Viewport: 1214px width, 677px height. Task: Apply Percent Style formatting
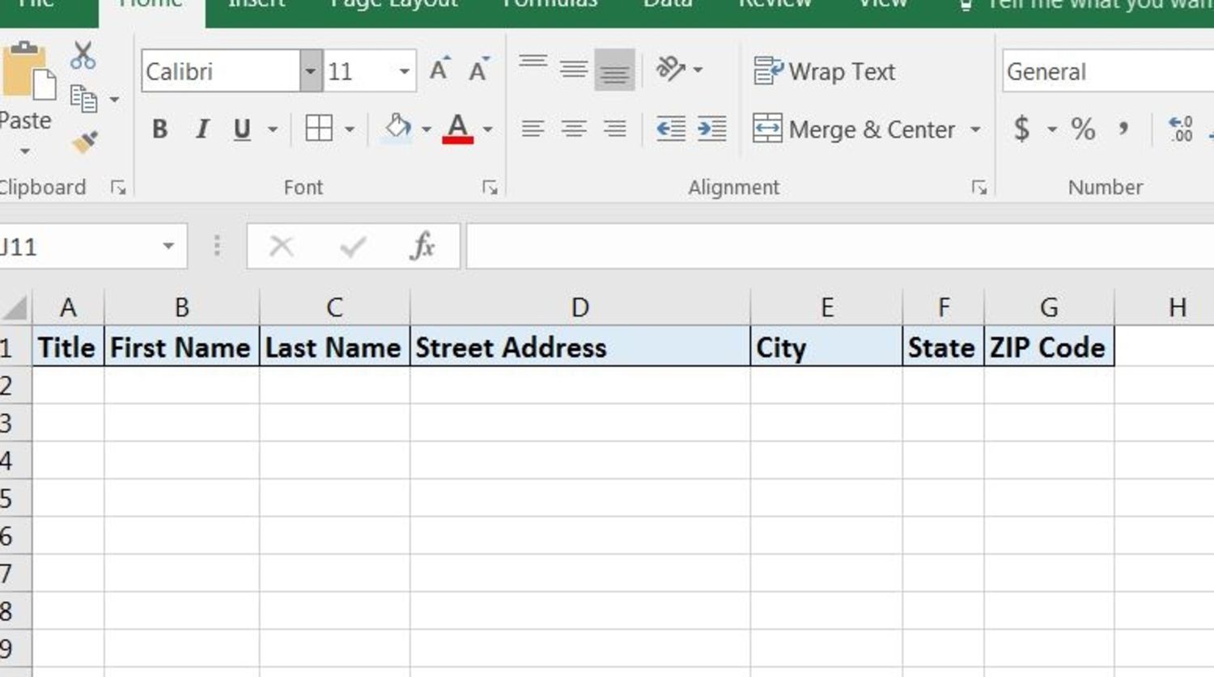pos(1085,128)
